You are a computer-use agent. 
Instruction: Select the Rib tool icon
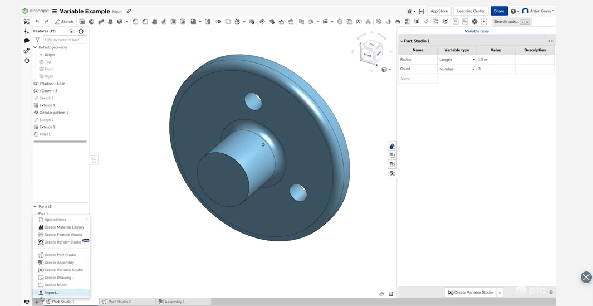164,22
